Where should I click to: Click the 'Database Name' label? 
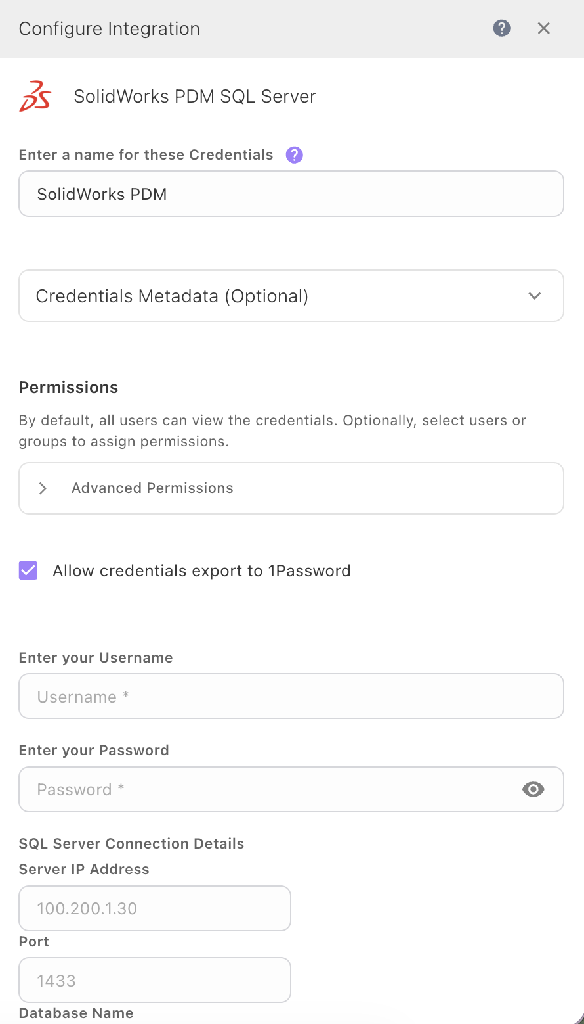pos(76,1013)
